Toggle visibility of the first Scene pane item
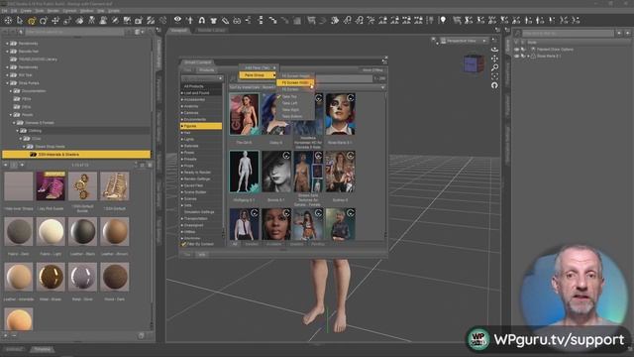The image size is (634, 357). click(516, 50)
